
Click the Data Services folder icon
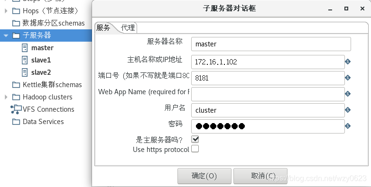point(16,122)
